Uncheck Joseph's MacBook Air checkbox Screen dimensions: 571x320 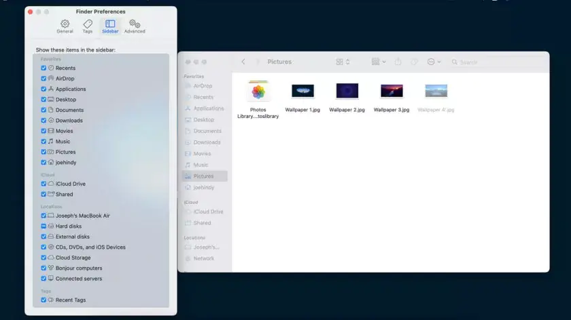44,216
